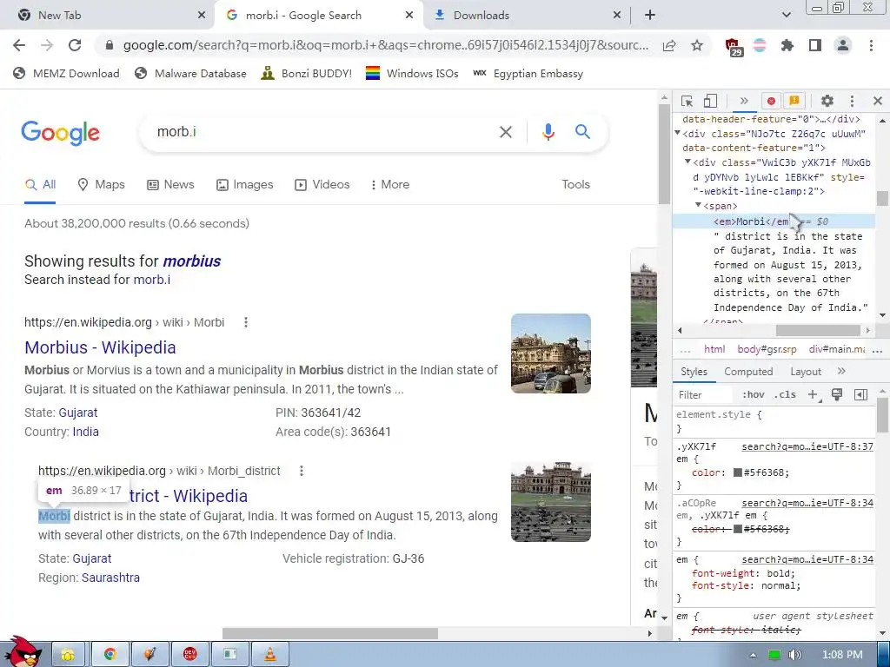Open the Chrome side panel
The width and height of the screenshot is (890, 667).
[x=815, y=45]
